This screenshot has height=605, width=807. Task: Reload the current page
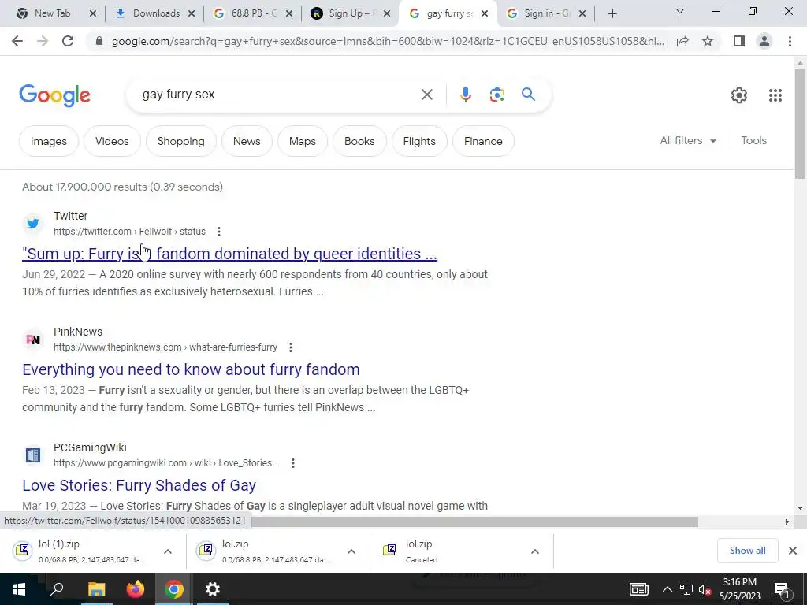[68, 41]
